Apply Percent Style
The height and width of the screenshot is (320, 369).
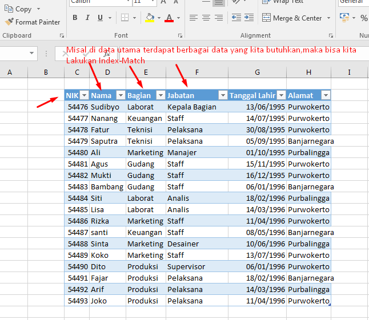click(364, 18)
